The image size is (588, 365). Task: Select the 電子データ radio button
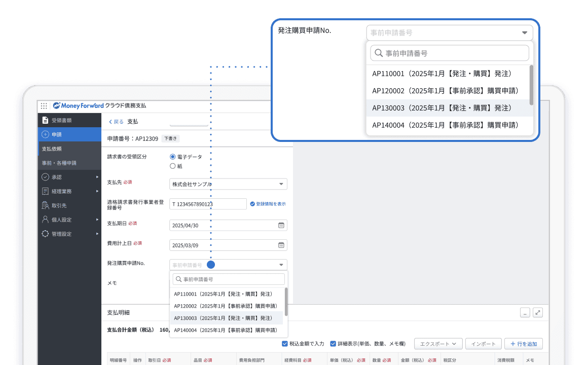(173, 157)
